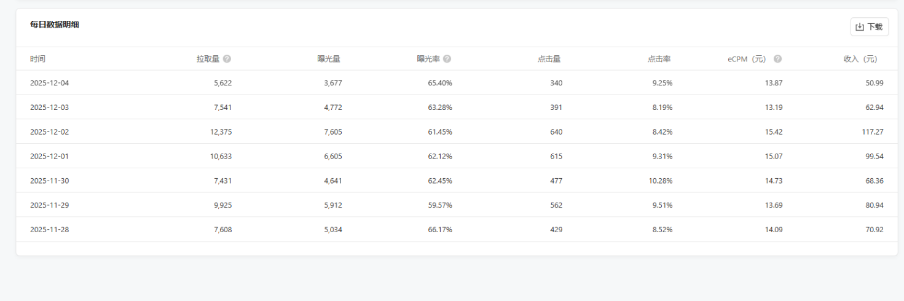This screenshot has width=904, height=301.
Task: Click the 5,622 pull count cell
Action: click(222, 83)
